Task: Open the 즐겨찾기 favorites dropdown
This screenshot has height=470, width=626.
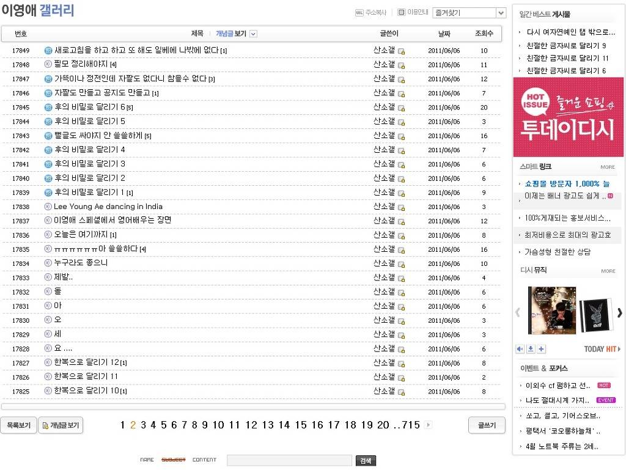Action: (469, 13)
